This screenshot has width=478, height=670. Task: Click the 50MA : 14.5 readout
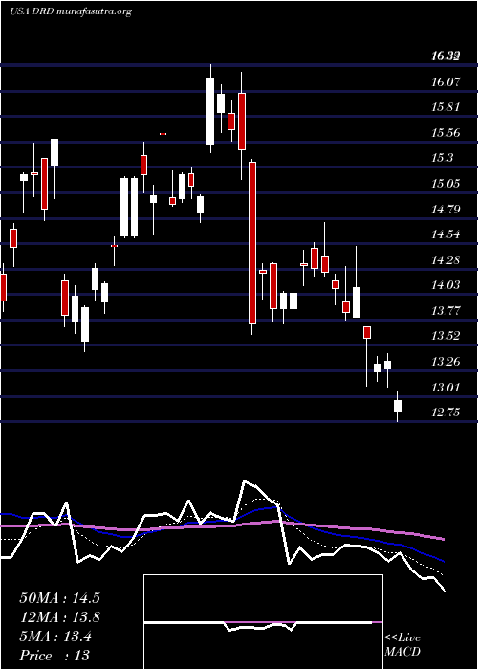click(59, 598)
